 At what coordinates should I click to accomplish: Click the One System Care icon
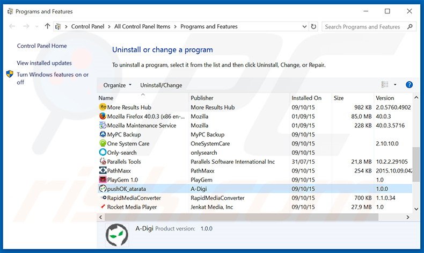pyautogui.click(x=103, y=143)
